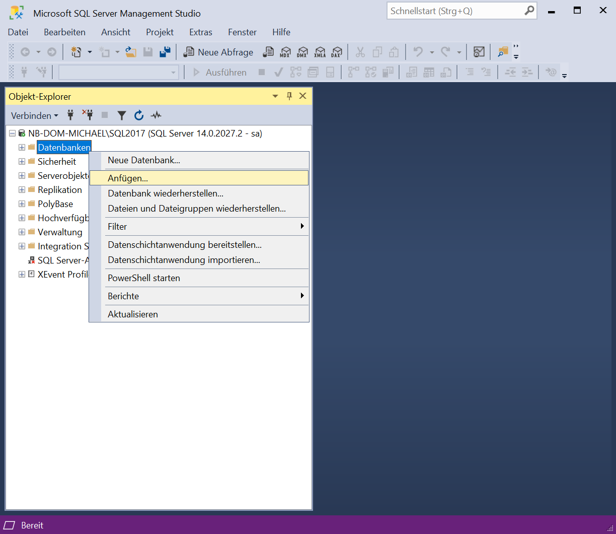
Task: Select the Sicherheit tree item
Action: tap(57, 162)
